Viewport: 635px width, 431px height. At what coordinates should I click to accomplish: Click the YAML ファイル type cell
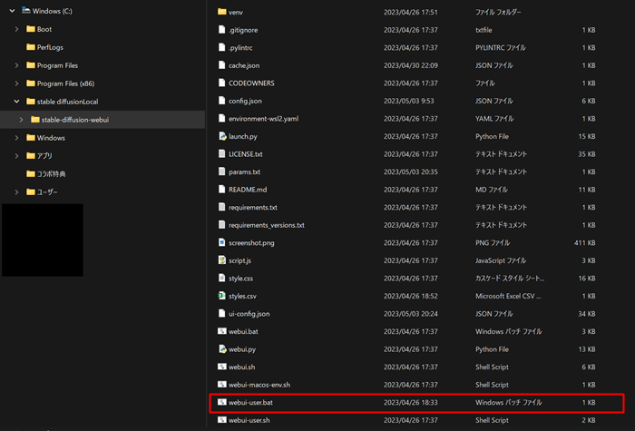click(494, 118)
